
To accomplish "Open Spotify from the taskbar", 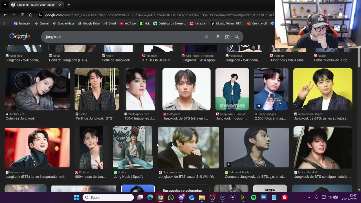I will click(254, 197).
